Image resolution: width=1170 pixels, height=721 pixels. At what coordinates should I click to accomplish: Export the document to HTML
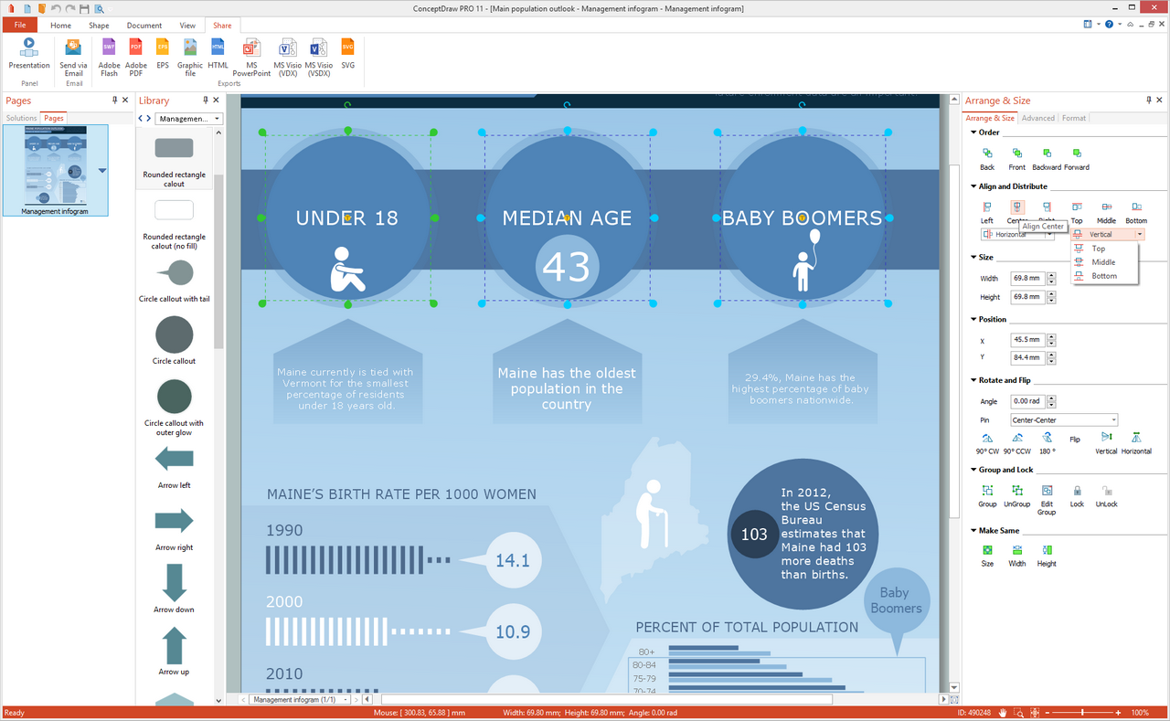pos(218,53)
